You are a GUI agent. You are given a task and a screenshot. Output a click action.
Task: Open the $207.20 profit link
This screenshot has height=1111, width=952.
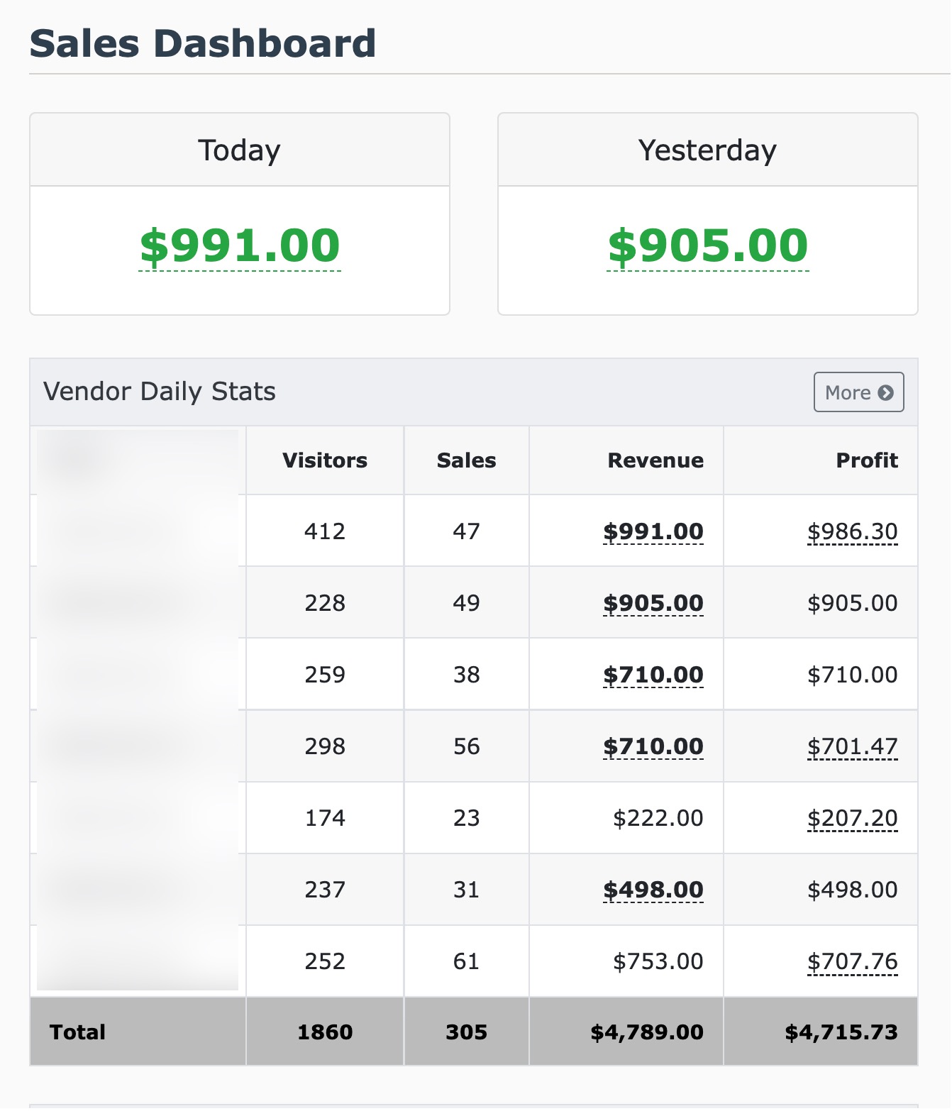(x=852, y=818)
